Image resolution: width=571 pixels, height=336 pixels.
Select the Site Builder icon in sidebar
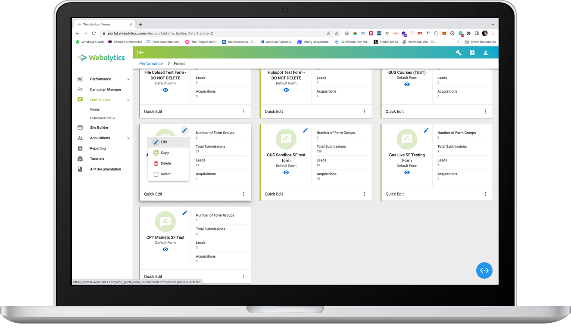pyautogui.click(x=79, y=127)
